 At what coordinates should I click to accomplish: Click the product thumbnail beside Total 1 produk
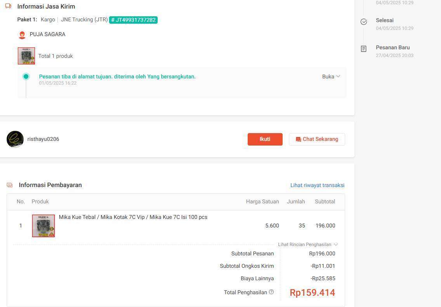click(26, 56)
